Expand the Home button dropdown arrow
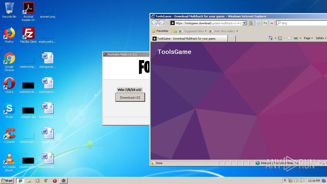 pyautogui.click(x=275, y=38)
